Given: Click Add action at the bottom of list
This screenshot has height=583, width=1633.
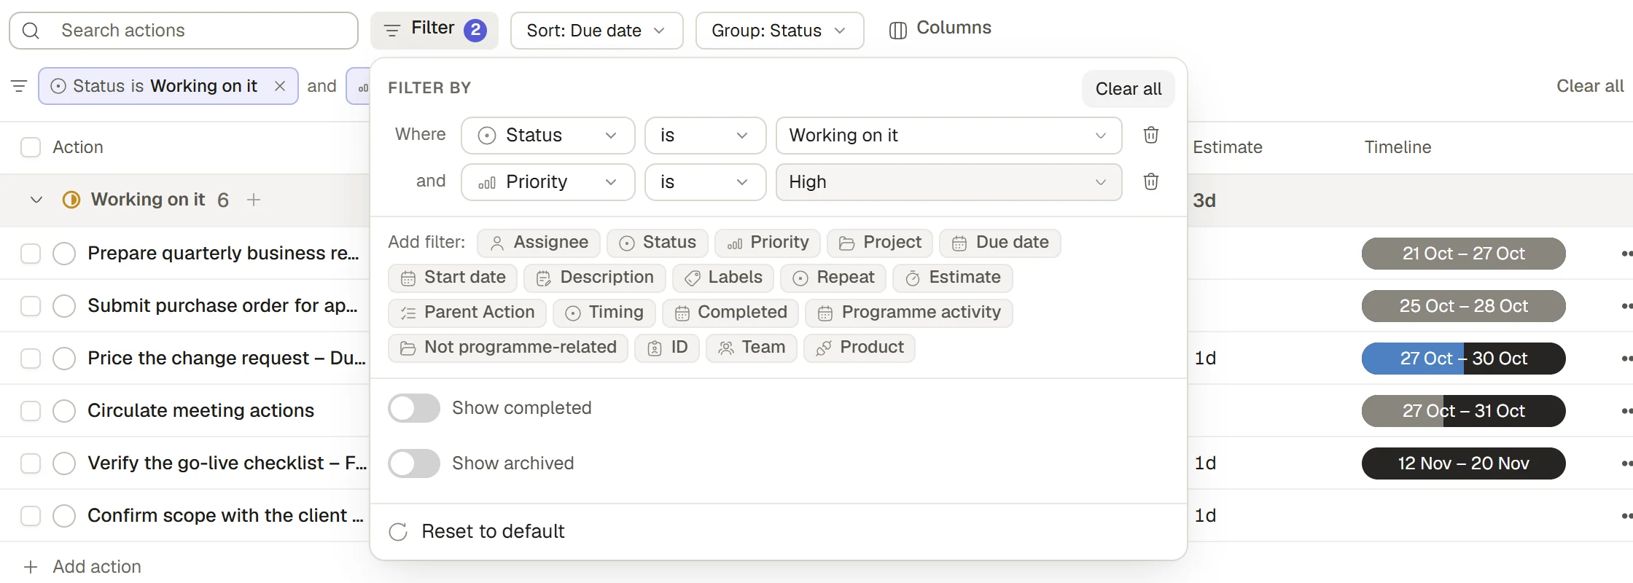Looking at the screenshot, I should [82, 567].
